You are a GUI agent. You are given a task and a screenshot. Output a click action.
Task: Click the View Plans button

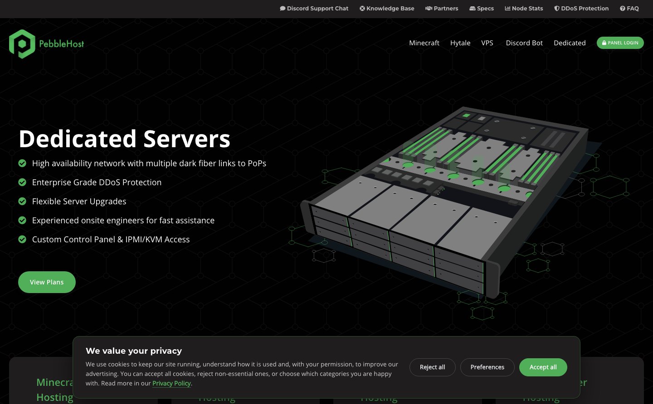[47, 282]
